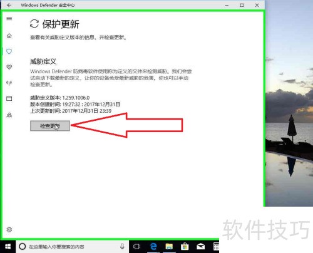Close the Windows Defender window
The height and width of the screenshot is (253, 313).
[x=257, y=5]
